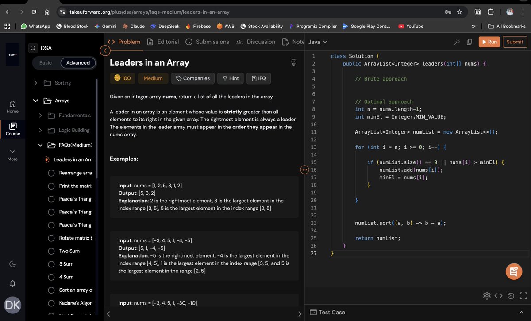The width and height of the screenshot is (531, 321).
Task: Open the Java language dropdown
Action: click(x=317, y=42)
